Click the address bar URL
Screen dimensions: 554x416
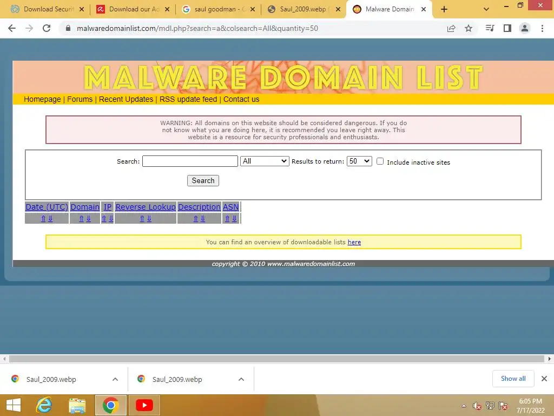[x=197, y=28]
